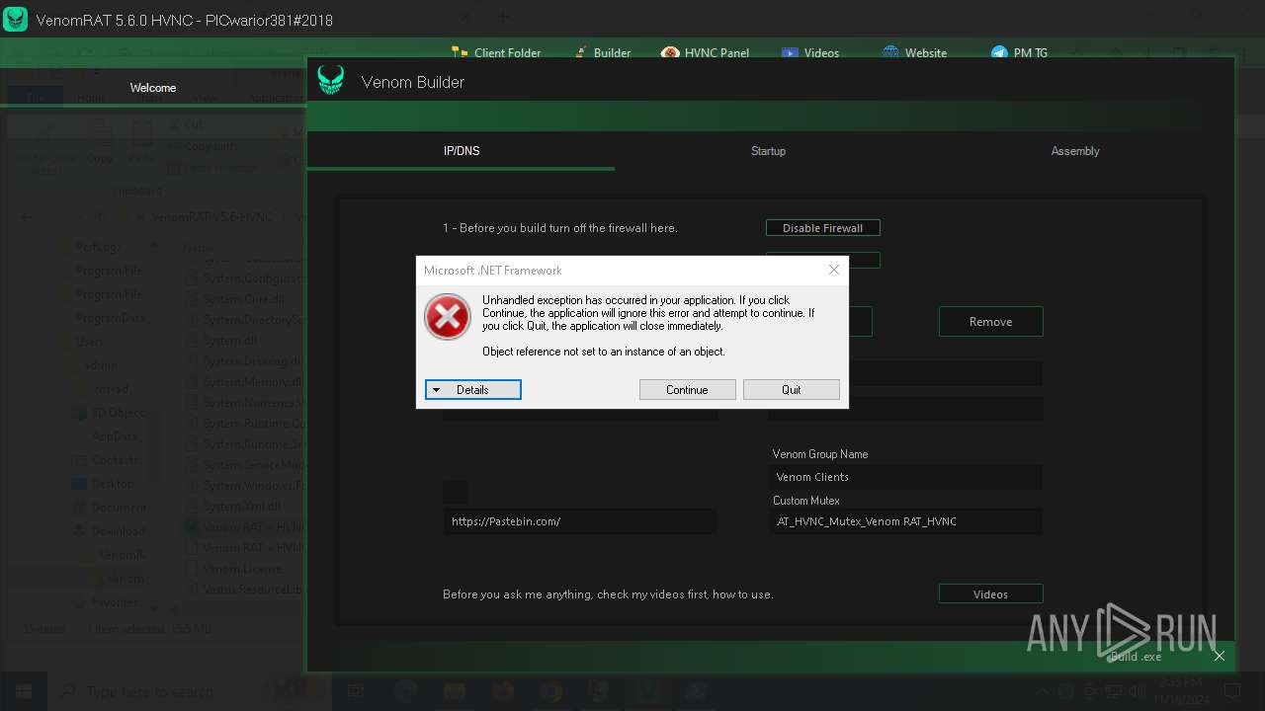Click the Venom Builder skull logo

click(x=330, y=81)
